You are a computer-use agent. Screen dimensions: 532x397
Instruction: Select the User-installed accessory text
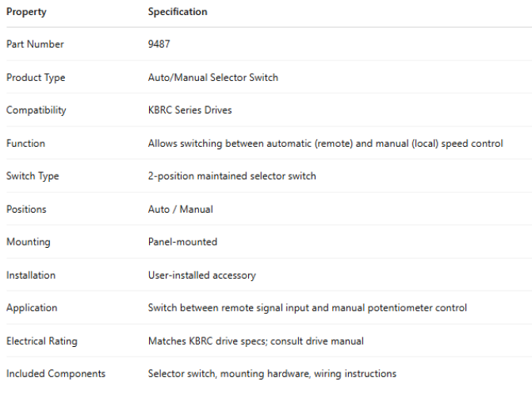(201, 276)
